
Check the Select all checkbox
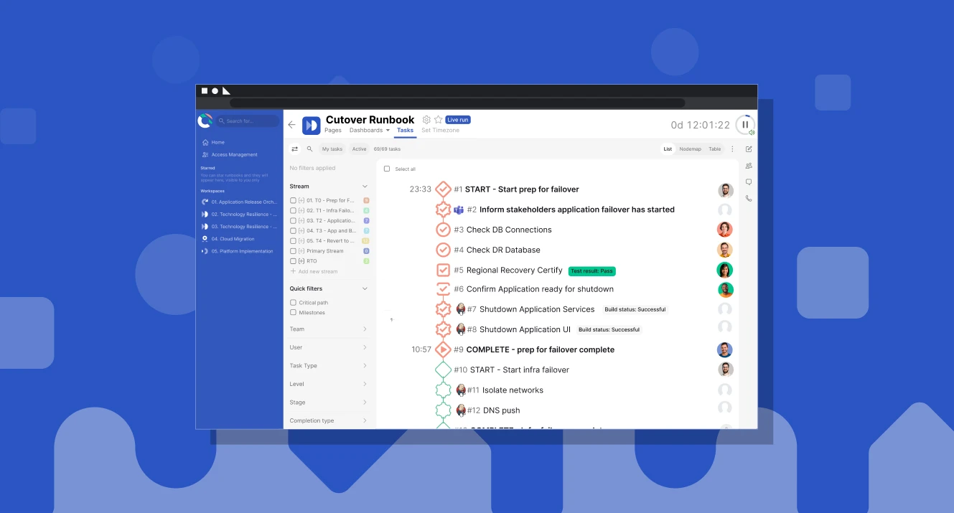[x=387, y=169]
